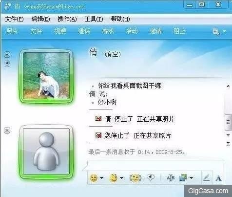Collapse the contact display picture arrow

point(7,55)
